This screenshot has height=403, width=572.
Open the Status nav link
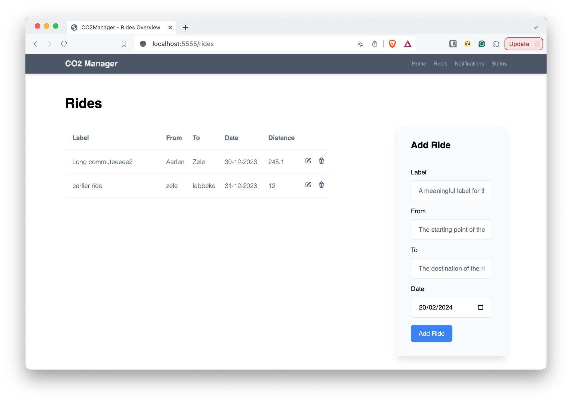[x=499, y=64]
